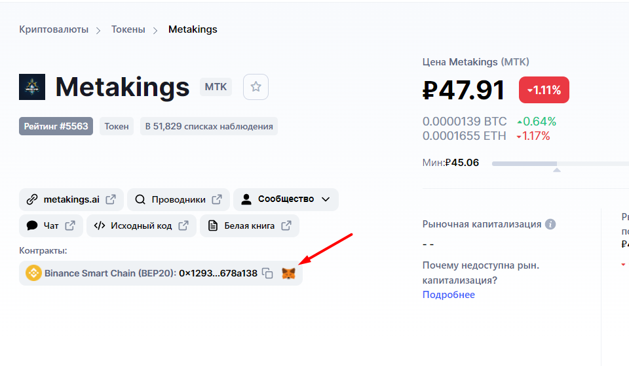Image resolution: width=629 pixels, height=366 pixels.
Task: Click the 0.0000139 BTC value
Action: tap(465, 121)
